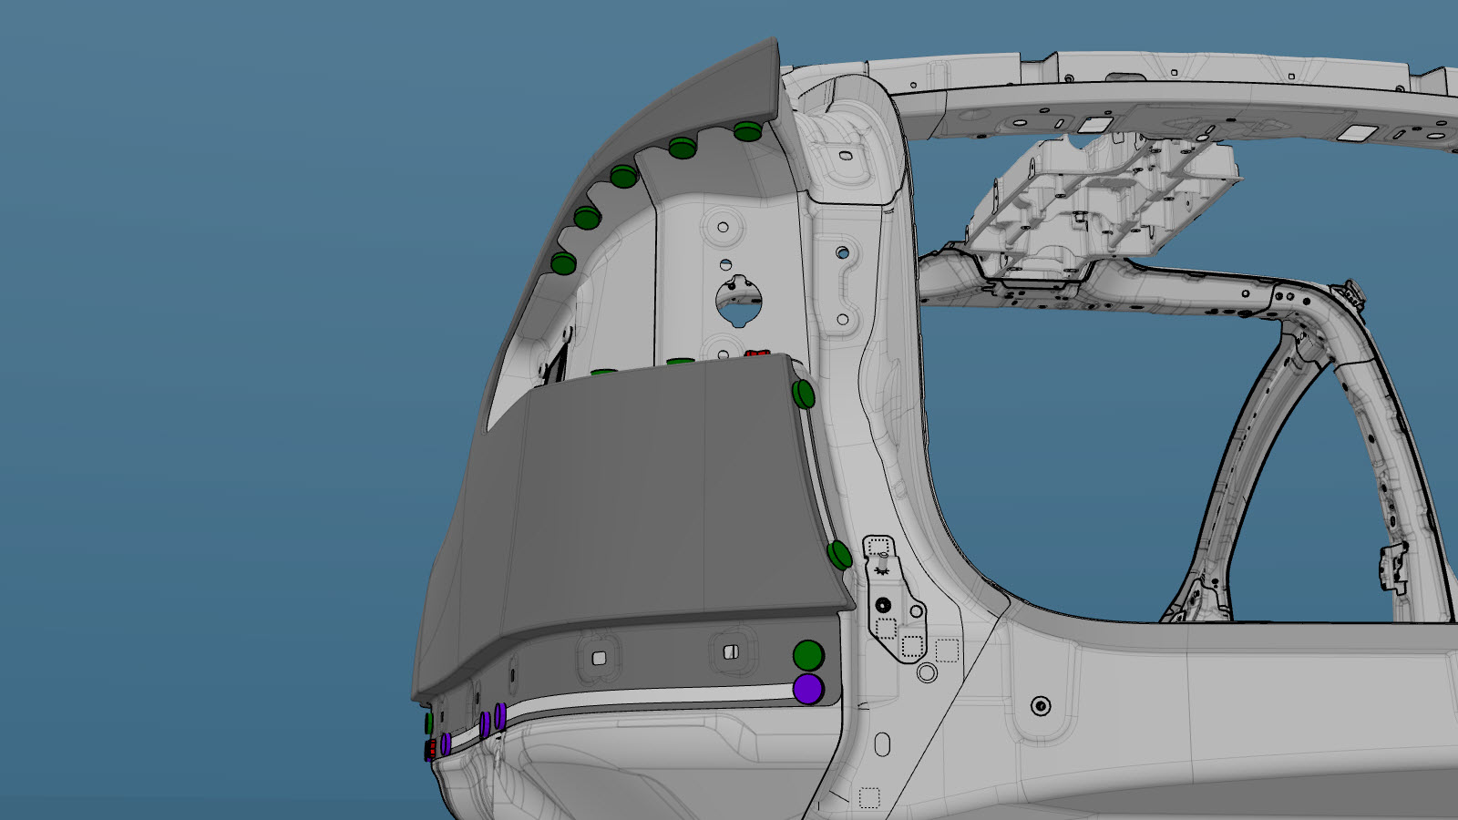Pick the red clip atop the gray panel
This screenshot has height=820, width=1458.
[x=756, y=354]
